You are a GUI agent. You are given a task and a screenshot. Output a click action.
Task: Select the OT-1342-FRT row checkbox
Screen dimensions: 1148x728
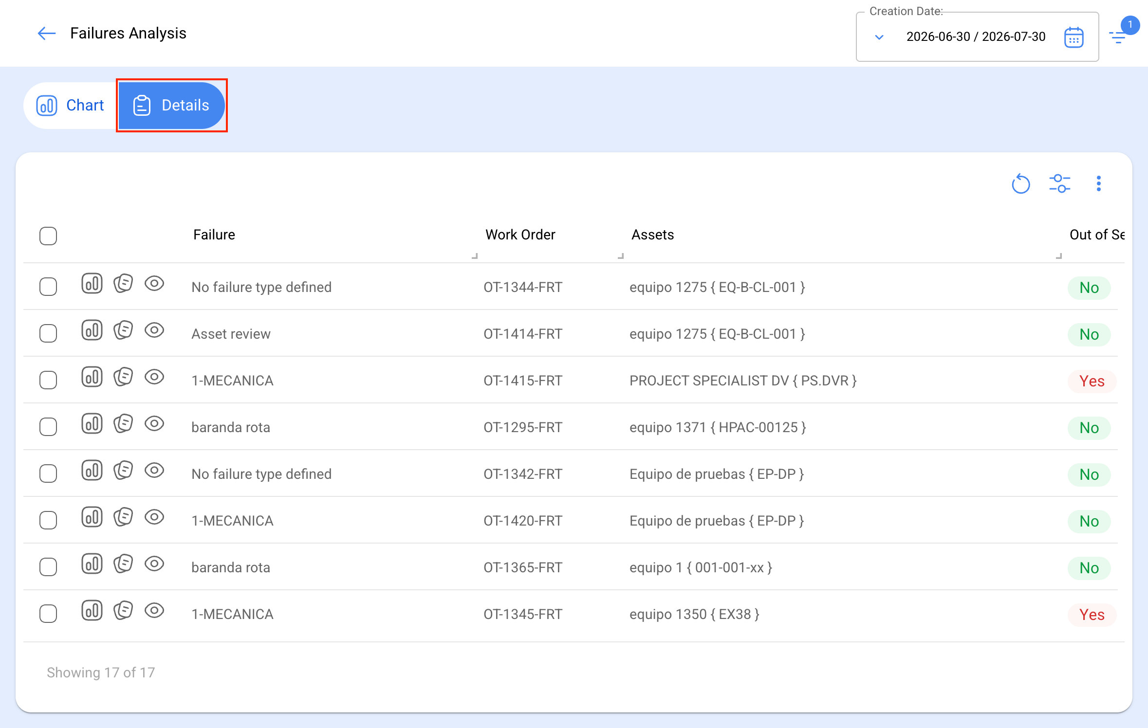point(48,473)
